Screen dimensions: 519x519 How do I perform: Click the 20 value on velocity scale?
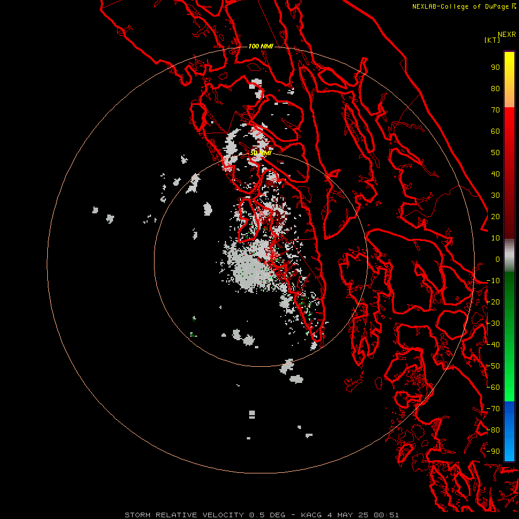coord(495,217)
